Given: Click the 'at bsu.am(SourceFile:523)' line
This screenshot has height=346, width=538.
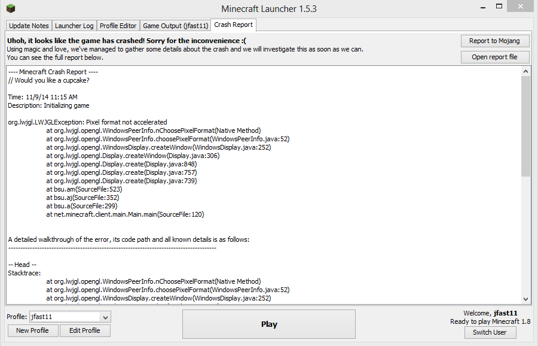Looking at the screenshot, I should [x=84, y=189].
